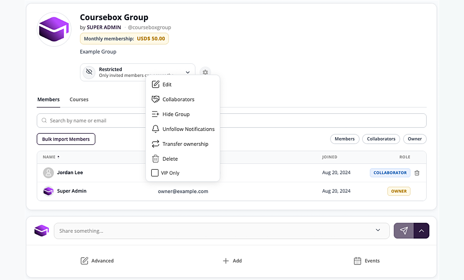The image size is (464, 280).
Task: Click Super Admin's avatar in members table
Action: point(48,191)
